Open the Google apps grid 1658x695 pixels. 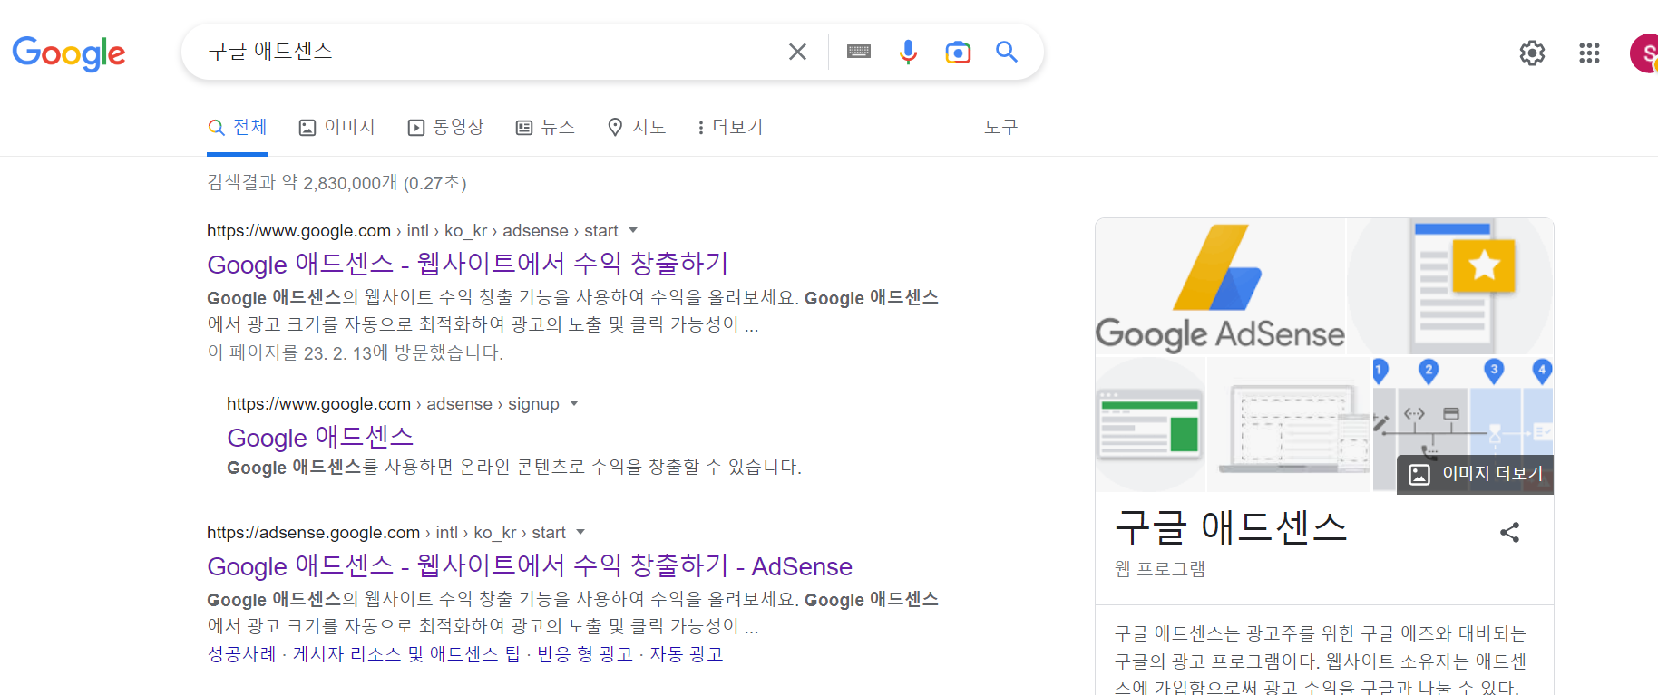click(x=1589, y=53)
